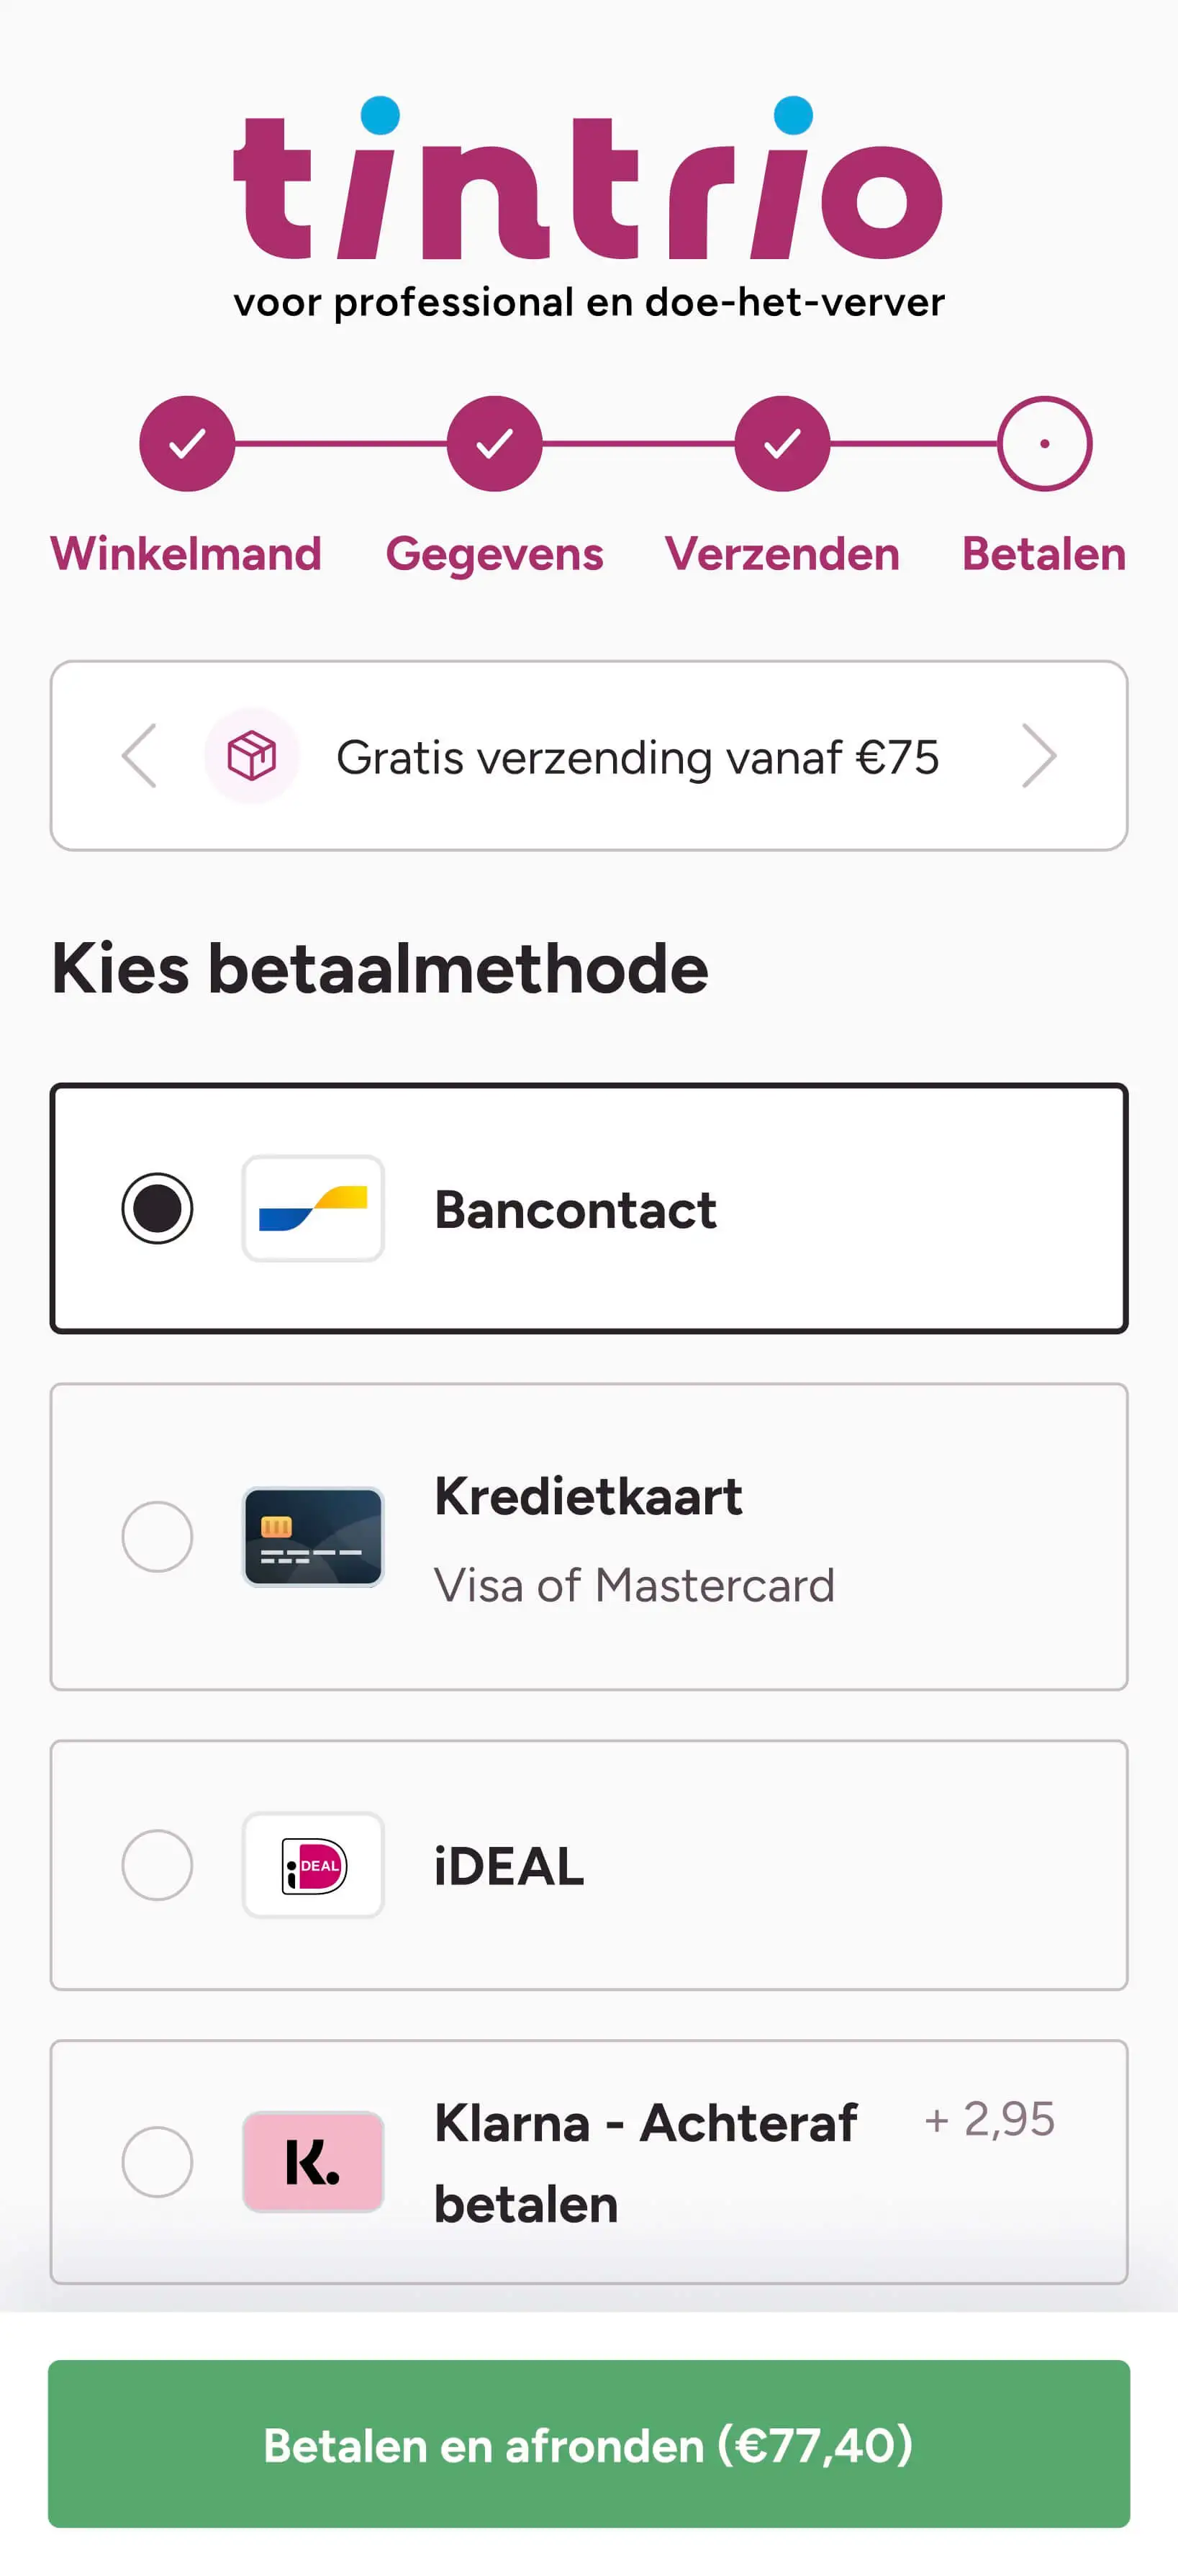Click the package box shipping icon
This screenshot has width=1178, height=2576.
252,755
